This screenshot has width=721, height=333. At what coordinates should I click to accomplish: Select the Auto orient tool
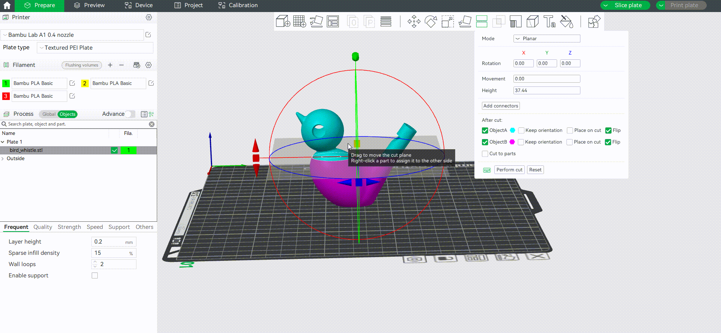pos(316,22)
